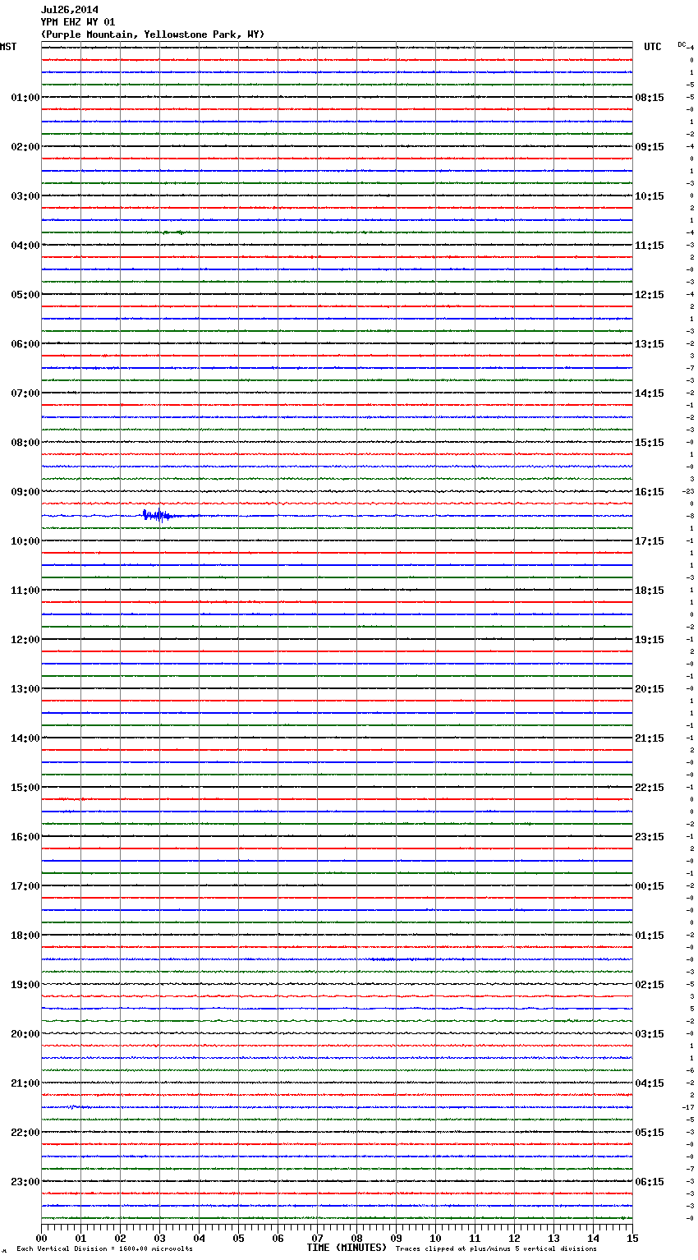Click the 00:15 UTC time label
The height and width of the screenshot is (1260, 698).
click(650, 886)
